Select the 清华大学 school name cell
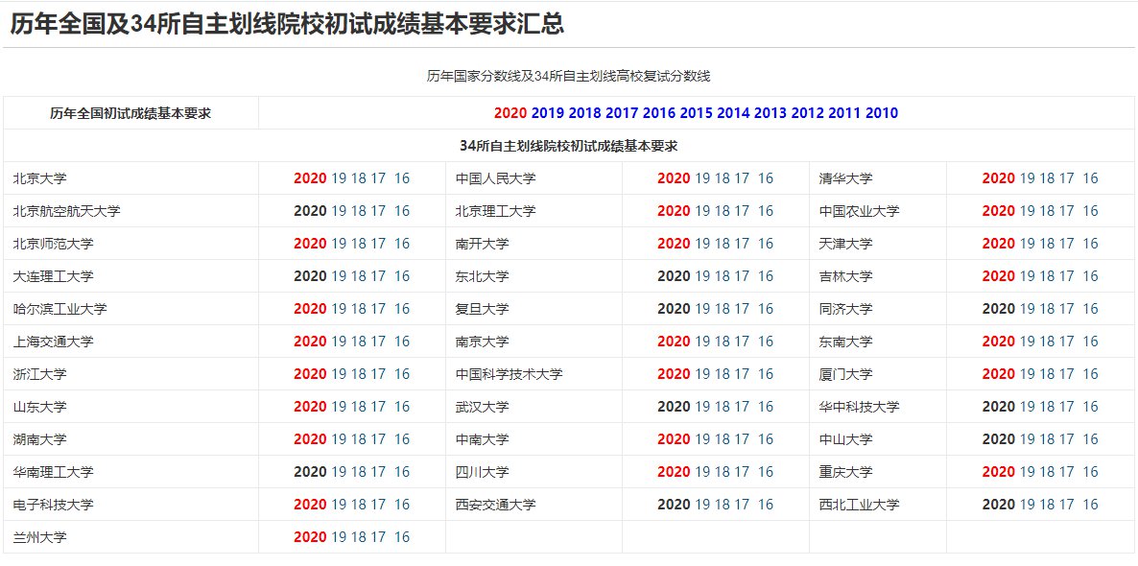The image size is (1138, 566). tap(877, 178)
